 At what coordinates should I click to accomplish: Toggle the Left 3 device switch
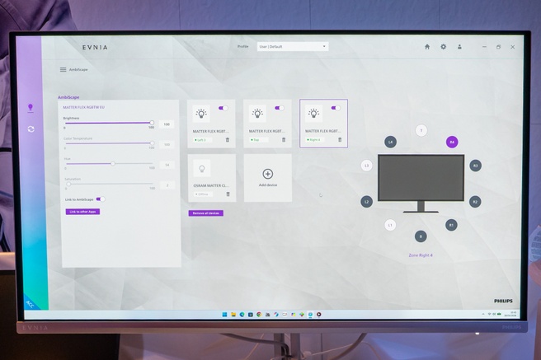point(223,108)
